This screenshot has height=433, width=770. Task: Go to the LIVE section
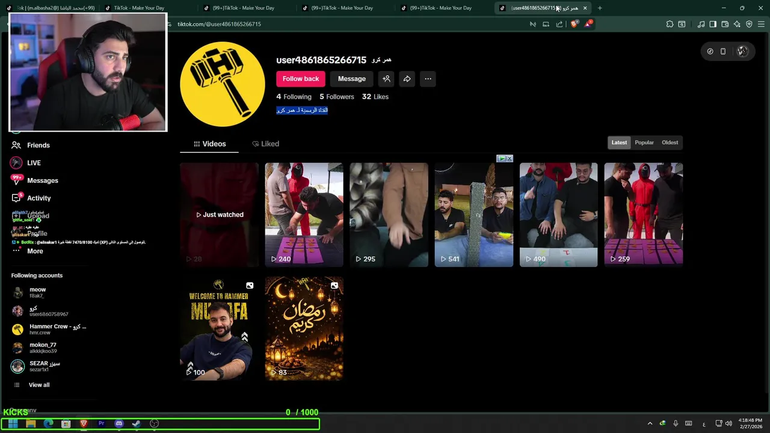pyautogui.click(x=25, y=163)
